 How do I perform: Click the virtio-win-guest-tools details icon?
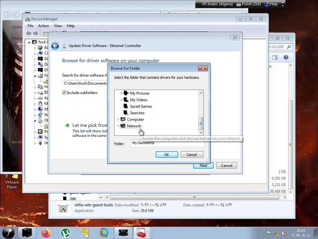pos(63,208)
